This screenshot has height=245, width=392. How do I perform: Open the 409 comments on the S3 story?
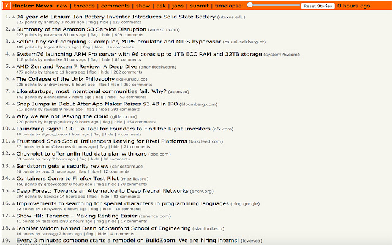[129, 35]
